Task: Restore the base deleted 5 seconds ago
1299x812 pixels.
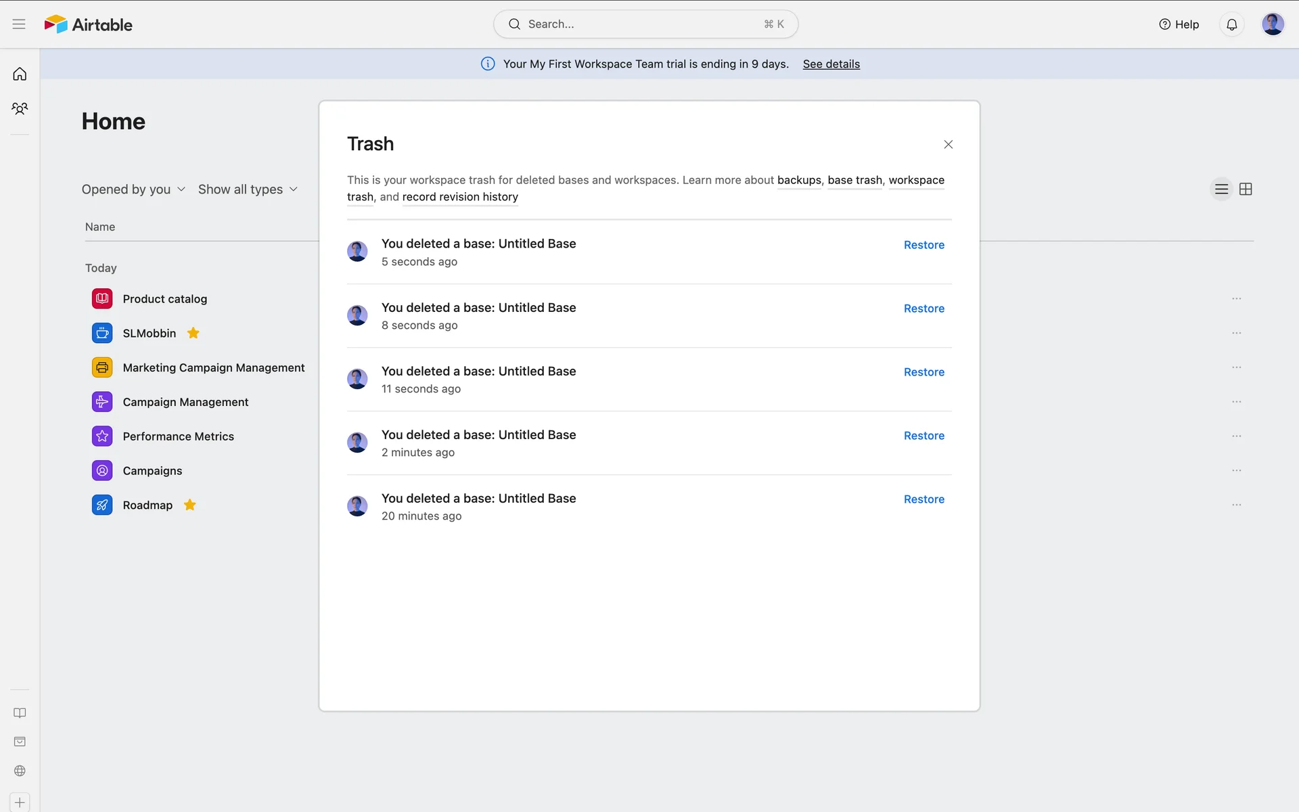Action: click(x=924, y=245)
